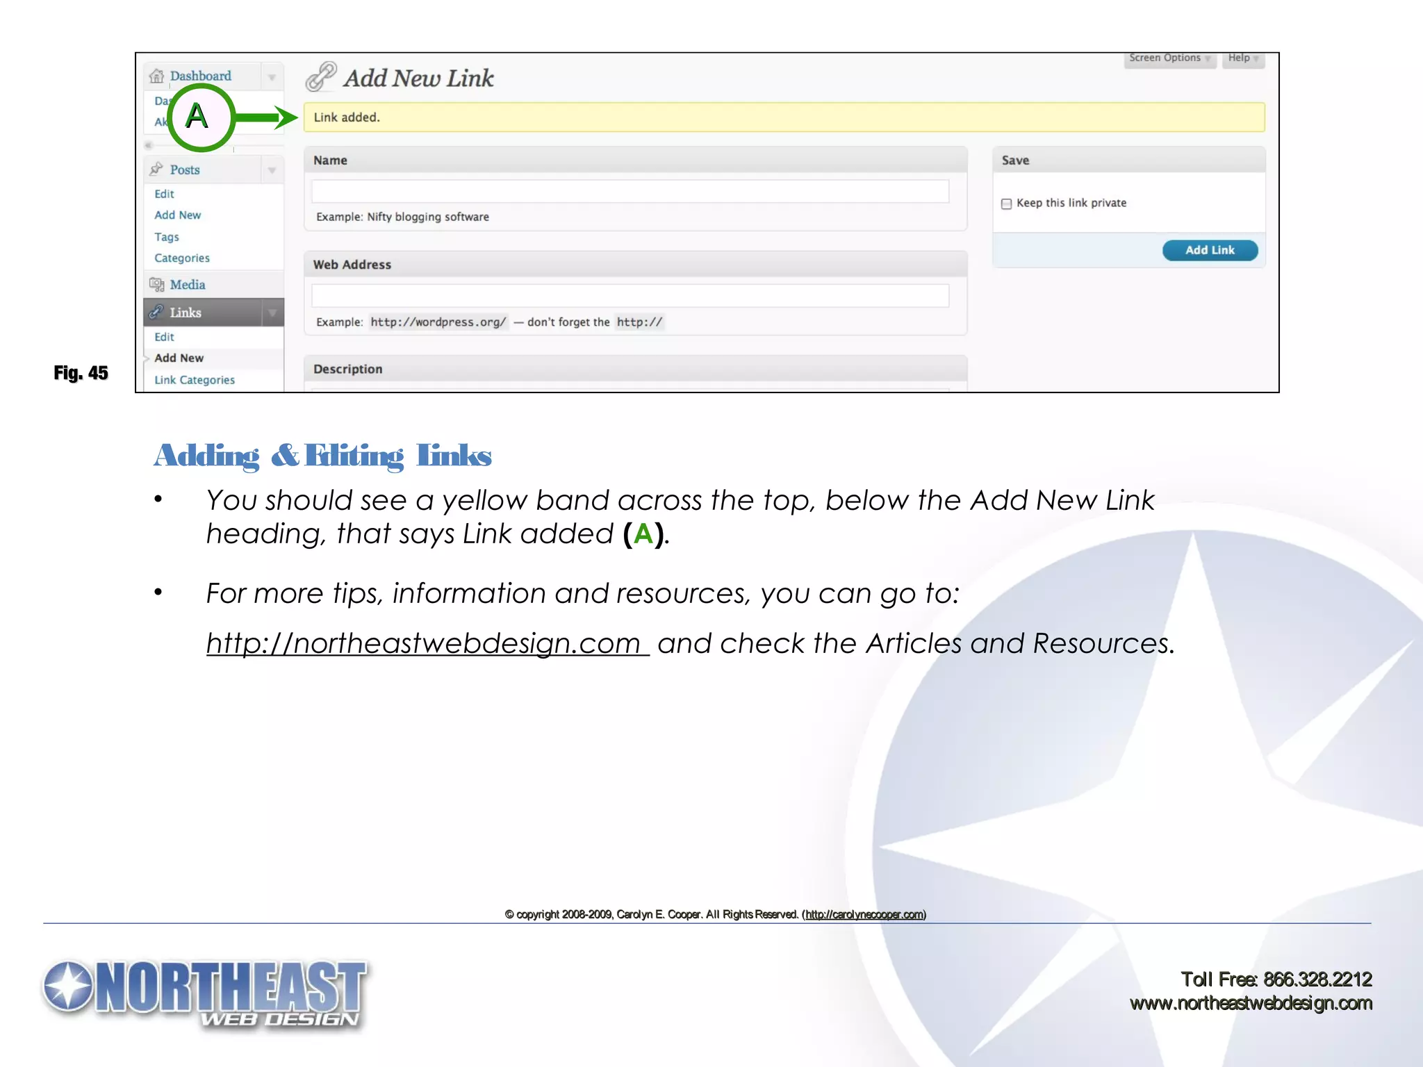Follow the http://carolynecooper.com copyright link
This screenshot has width=1423, height=1067.
864,914
